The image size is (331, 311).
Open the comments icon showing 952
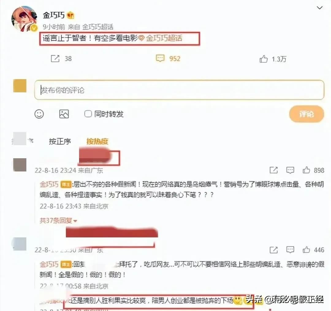pyautogui.click(x=160, y=58)
